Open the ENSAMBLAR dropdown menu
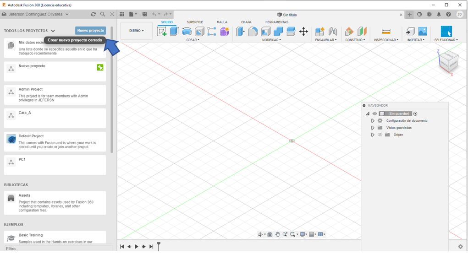Viewport: 468px width, 254px height. pos(325,40)
